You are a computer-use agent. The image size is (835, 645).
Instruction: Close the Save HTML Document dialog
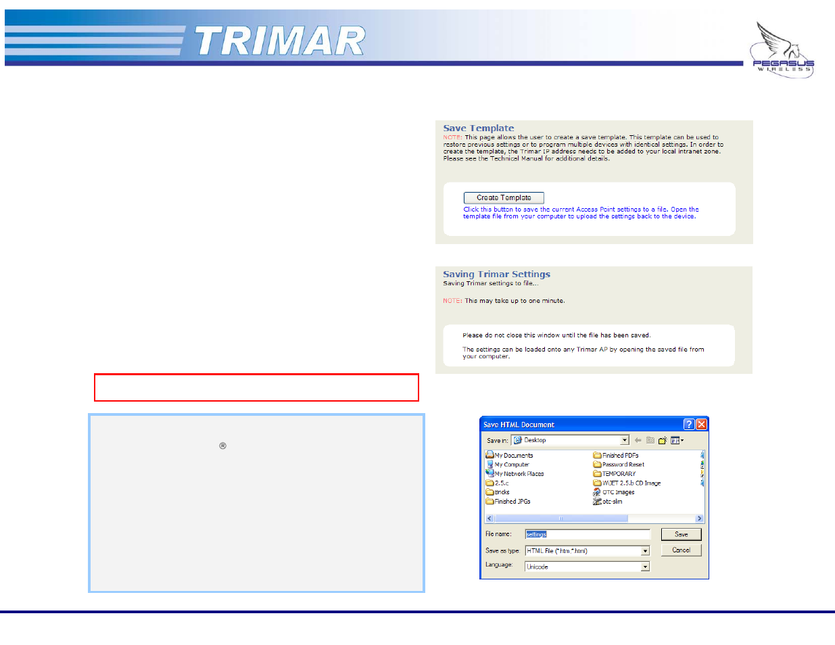pyautogui.click(x=701, y=424)
